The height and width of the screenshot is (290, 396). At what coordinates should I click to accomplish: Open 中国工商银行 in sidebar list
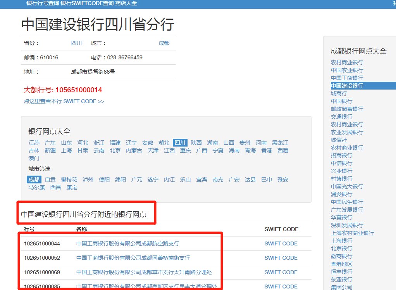tap(347, 78)
